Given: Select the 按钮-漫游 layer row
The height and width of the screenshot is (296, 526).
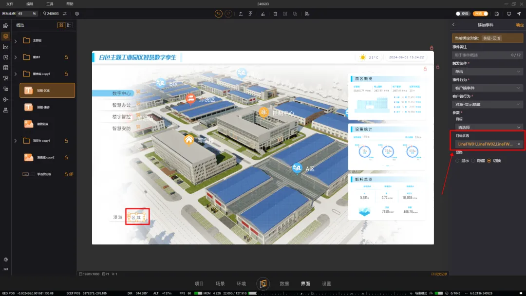Looking at the screenshot, I should tap(47, 107).
